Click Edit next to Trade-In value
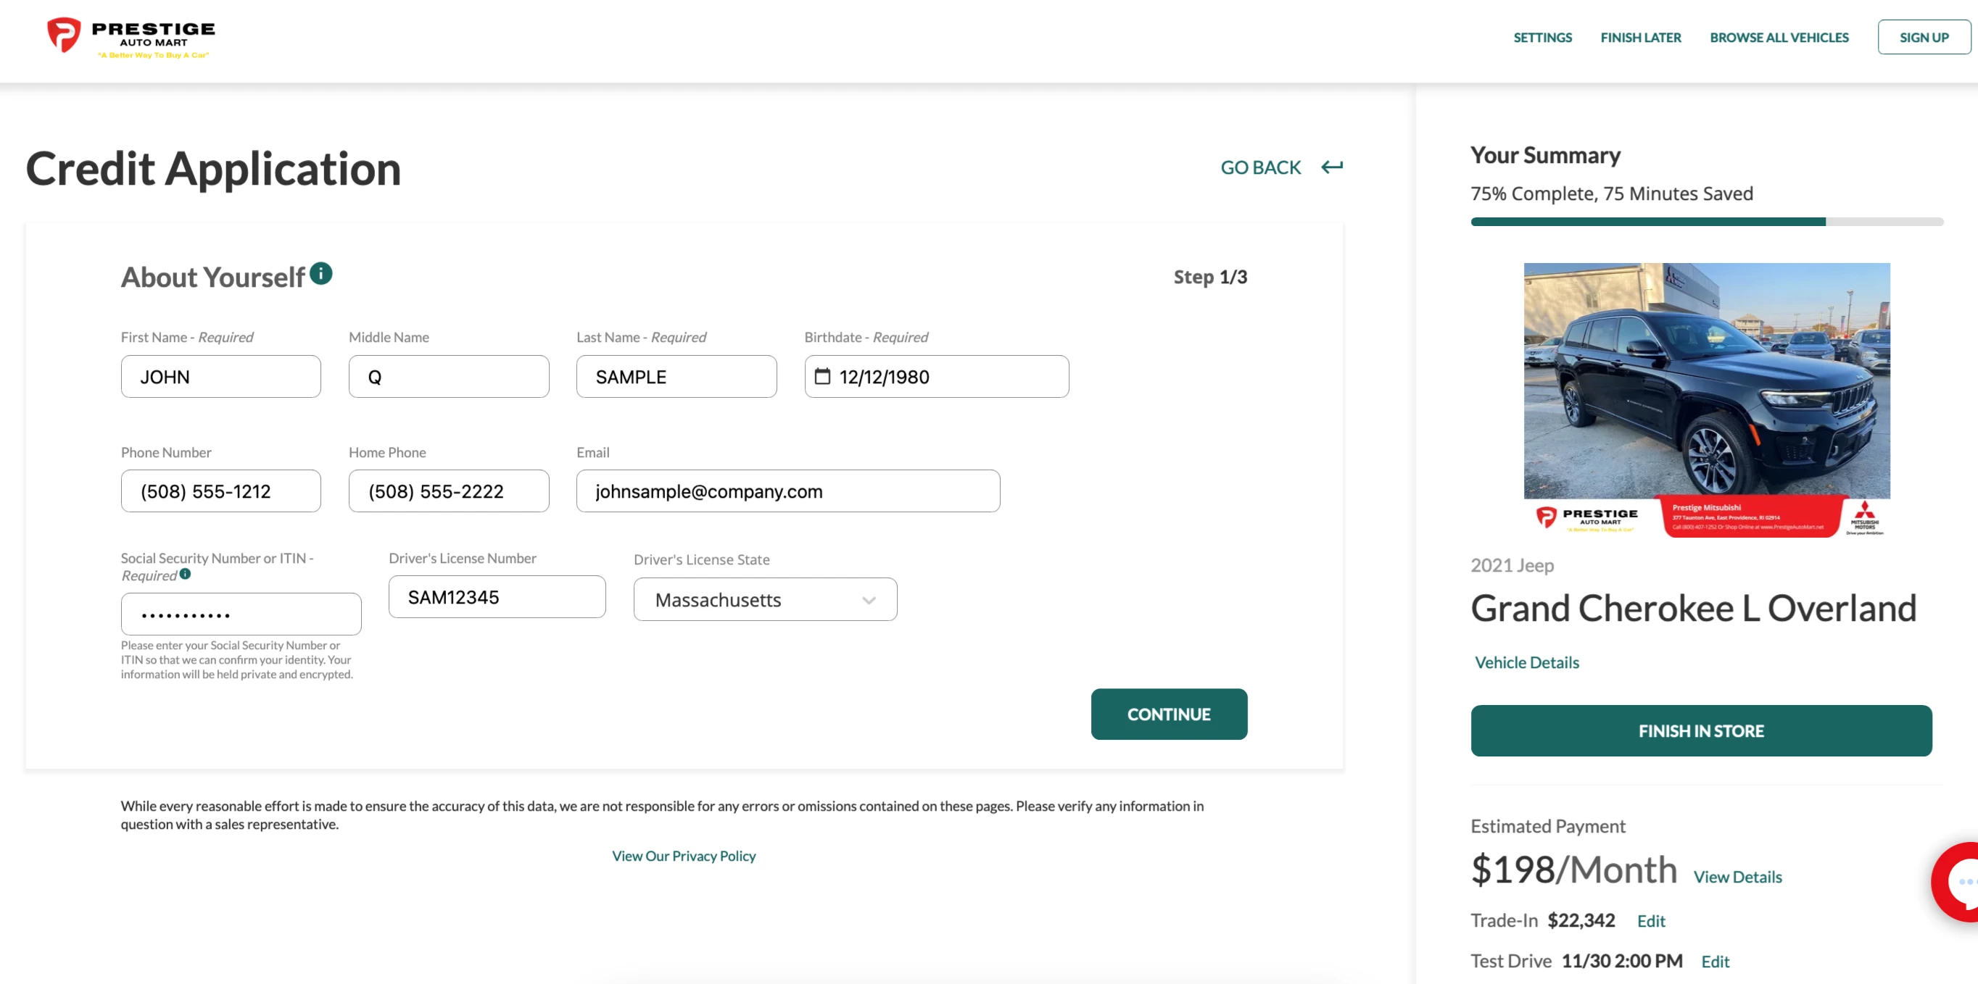Image resolution: width=1978 pixels, height=984 pixels. pos(1650,920)
